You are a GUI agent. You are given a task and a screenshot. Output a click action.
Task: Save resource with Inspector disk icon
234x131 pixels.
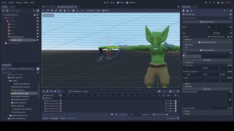tap(191, 11)
